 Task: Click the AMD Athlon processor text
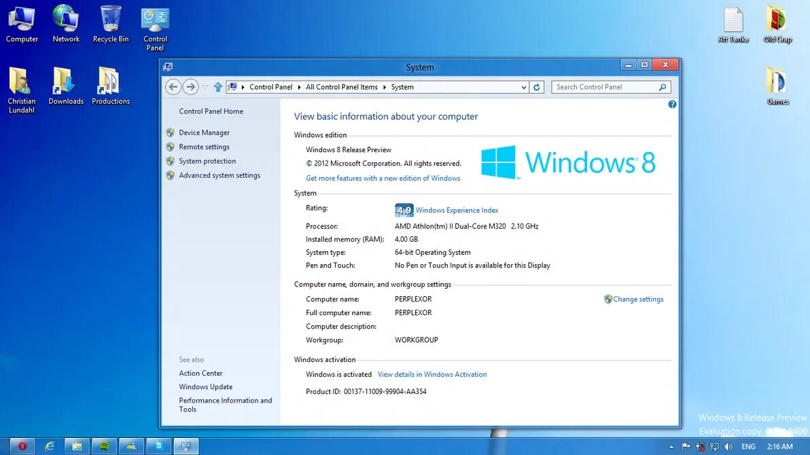466,226
